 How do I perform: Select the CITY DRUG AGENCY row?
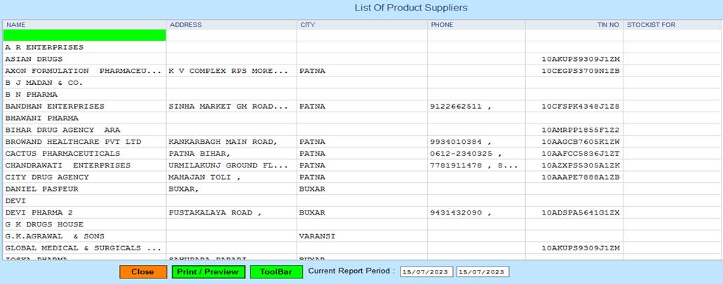47,177
